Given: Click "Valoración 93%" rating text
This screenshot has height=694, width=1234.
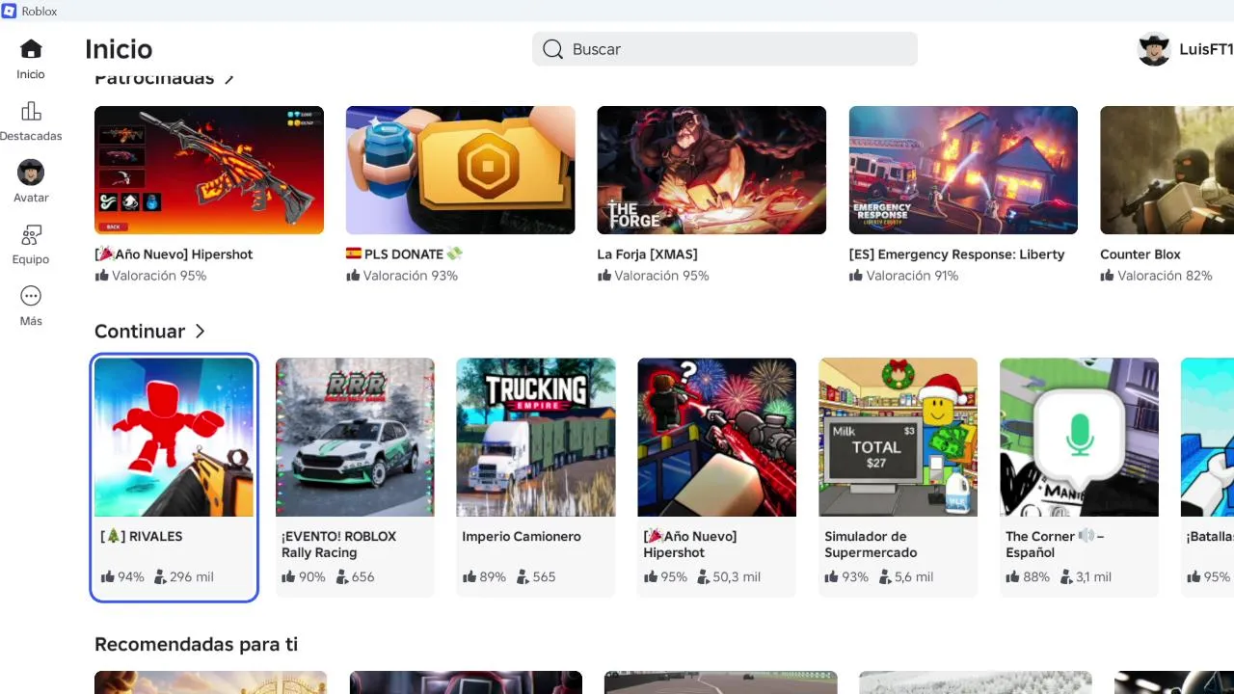Looking at the screenshot, I should (x=410, y=276).
